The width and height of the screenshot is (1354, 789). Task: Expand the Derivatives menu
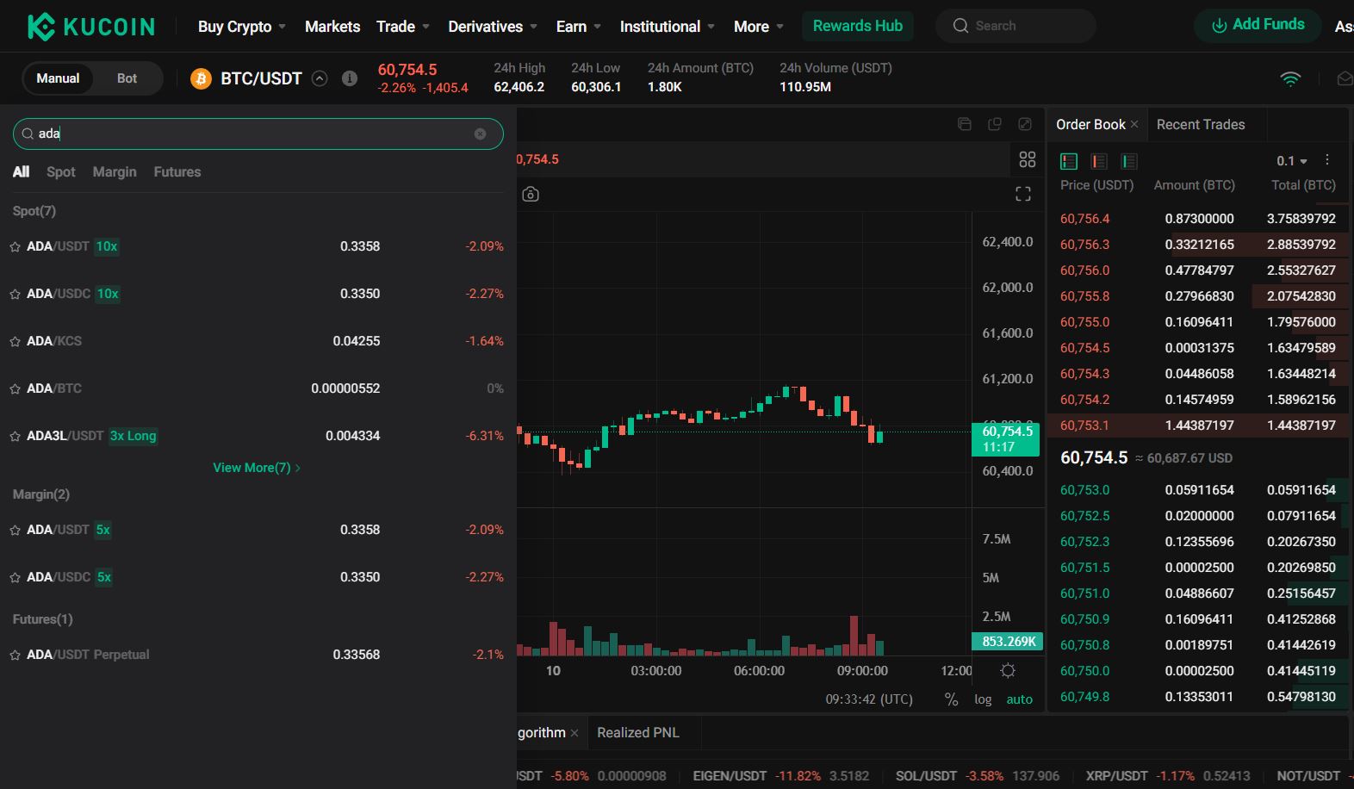click(x=493, y=27)
